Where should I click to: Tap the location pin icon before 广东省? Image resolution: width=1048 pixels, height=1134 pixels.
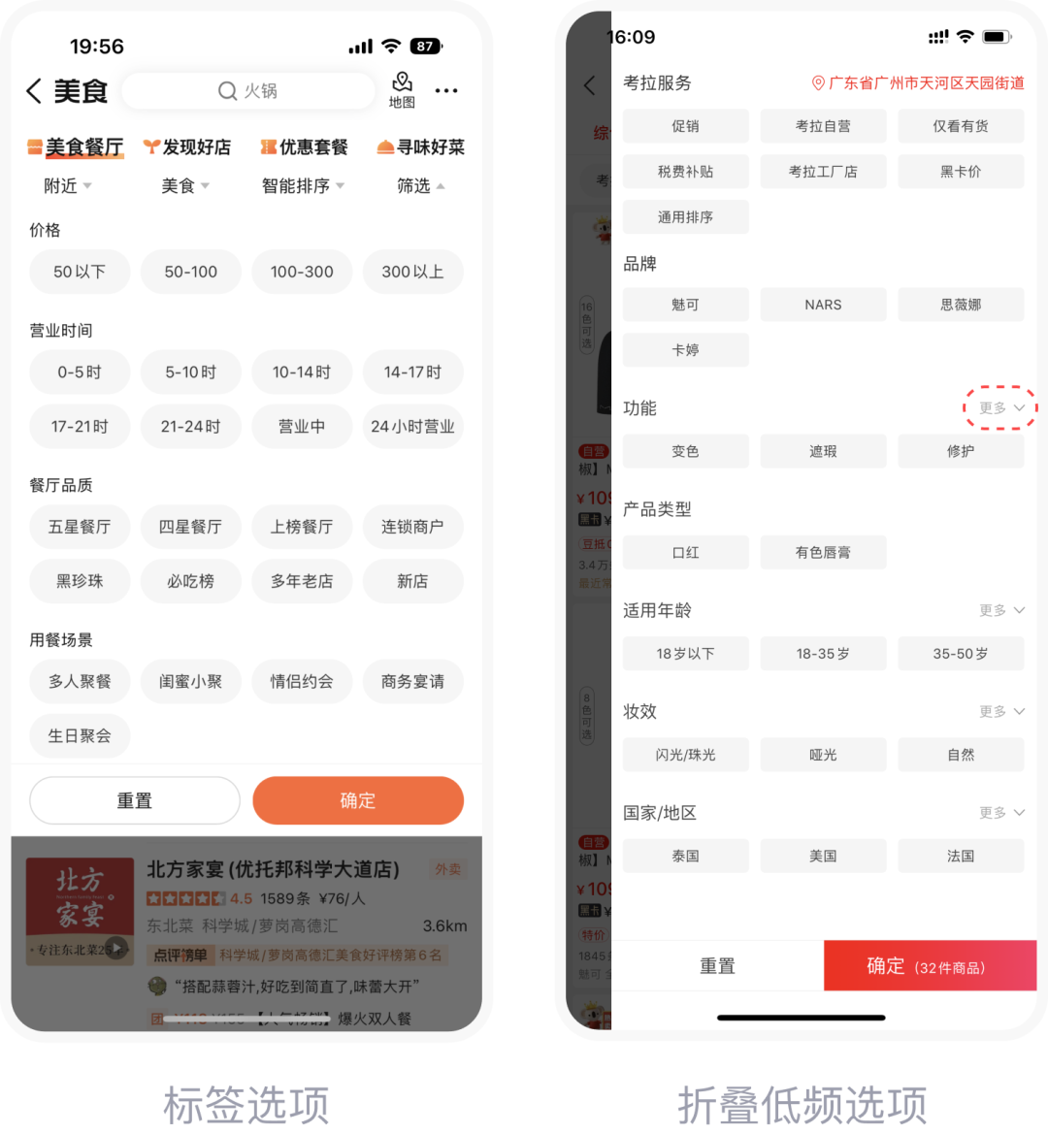(x=818, y=83)
